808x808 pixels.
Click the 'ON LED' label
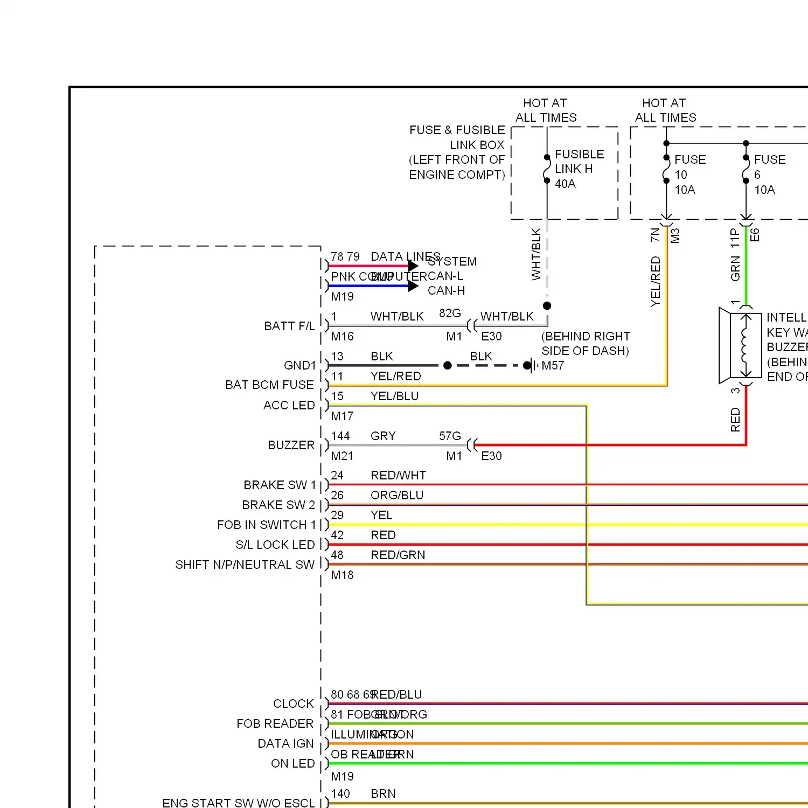[292, 763]
